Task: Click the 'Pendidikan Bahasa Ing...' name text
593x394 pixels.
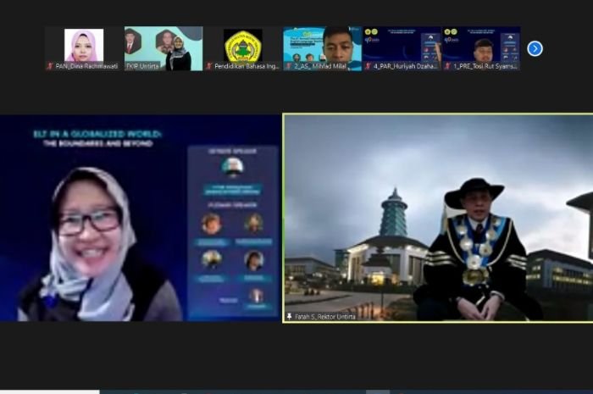Action: [246, 66]
